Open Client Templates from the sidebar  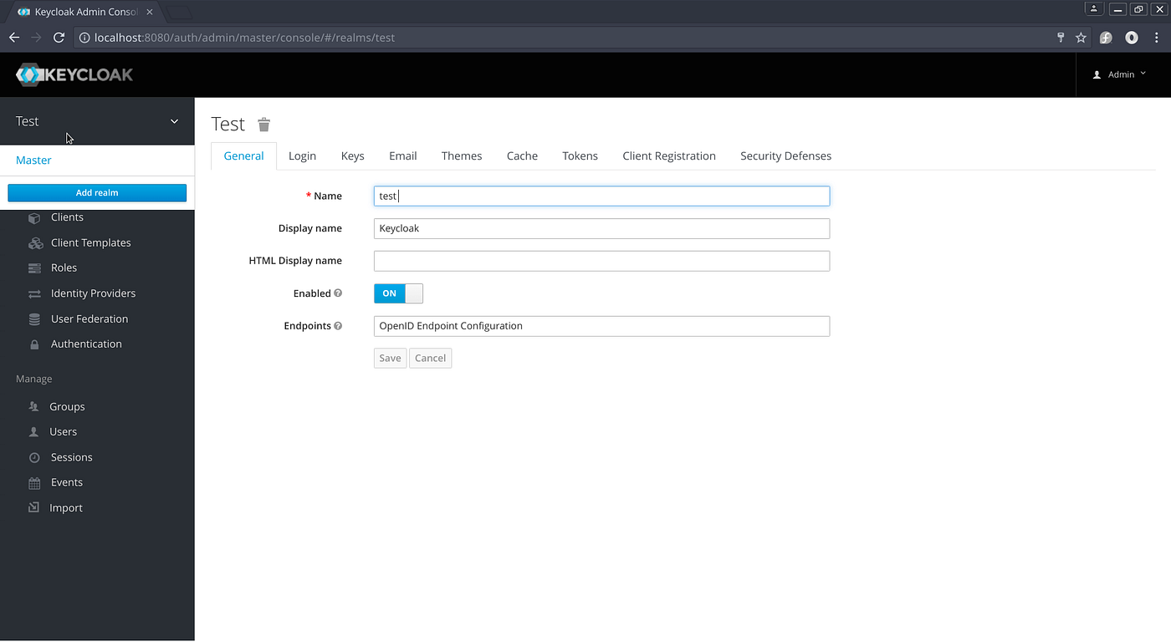(35, 242)
